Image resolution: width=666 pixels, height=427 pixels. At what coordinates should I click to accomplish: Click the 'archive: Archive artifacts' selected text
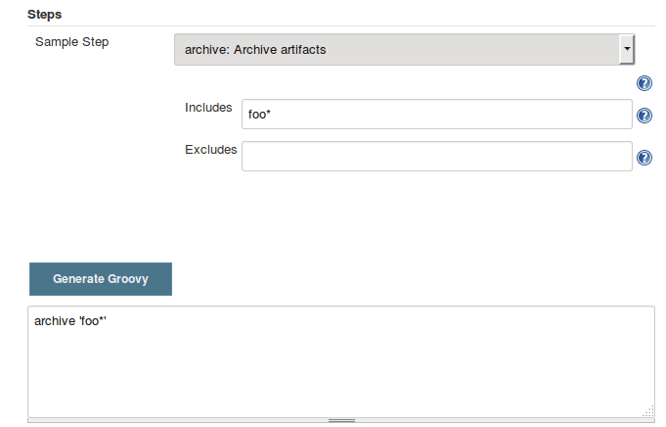[x=255, y=49]
